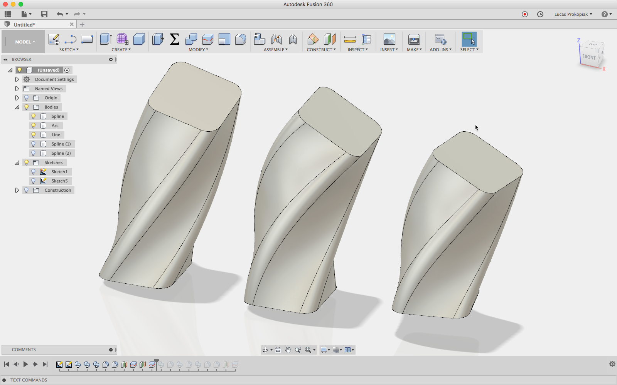Click the Sigma parameters icon
617x385 pixels.
point(174,39)
